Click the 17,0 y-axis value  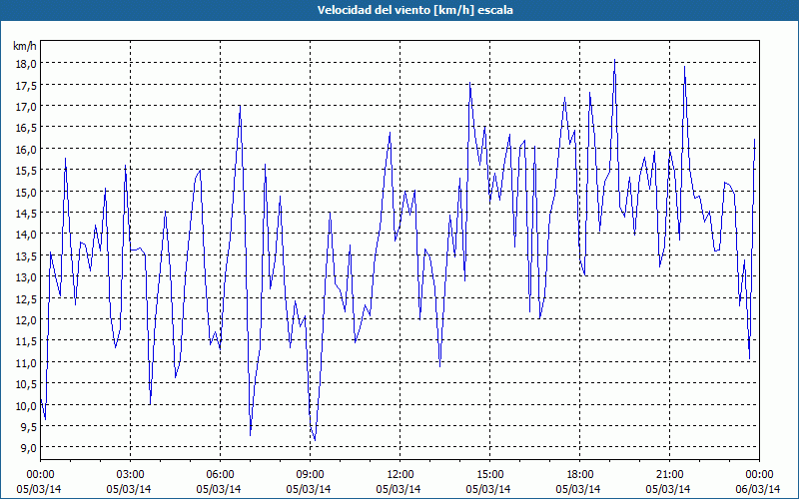pos(27,107)
